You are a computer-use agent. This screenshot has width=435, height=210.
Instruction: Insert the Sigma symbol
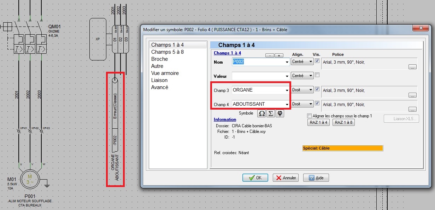click(271, 113)
